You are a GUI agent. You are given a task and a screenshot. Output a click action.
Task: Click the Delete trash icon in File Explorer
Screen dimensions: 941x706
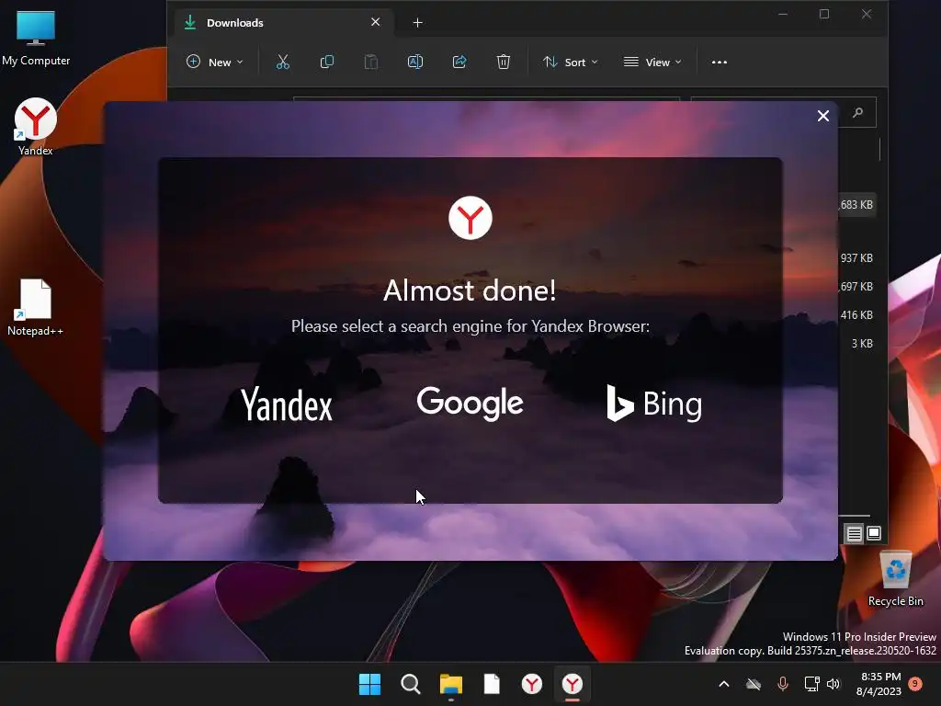(504, 62)
